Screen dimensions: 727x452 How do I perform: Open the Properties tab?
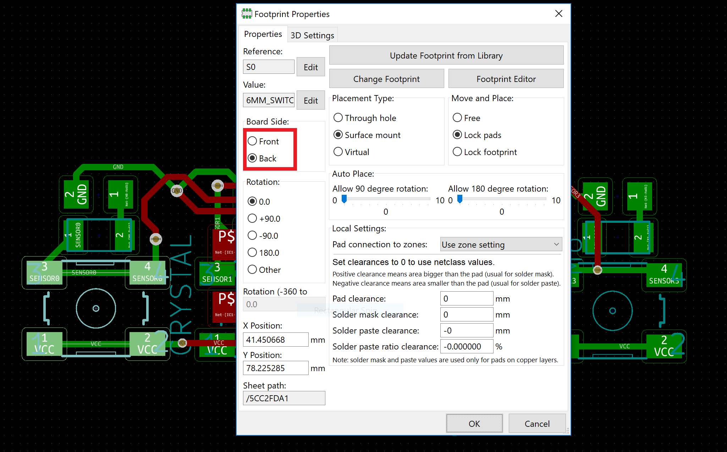point(263,34)
